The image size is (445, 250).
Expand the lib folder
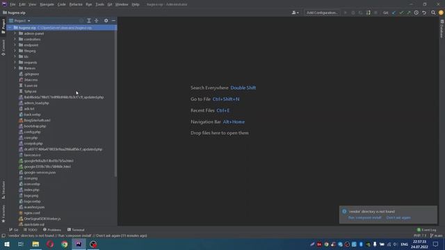point(15,57)
